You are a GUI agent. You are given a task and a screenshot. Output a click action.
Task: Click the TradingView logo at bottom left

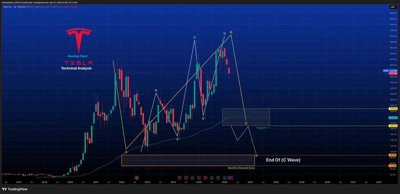tap(15, 189)
